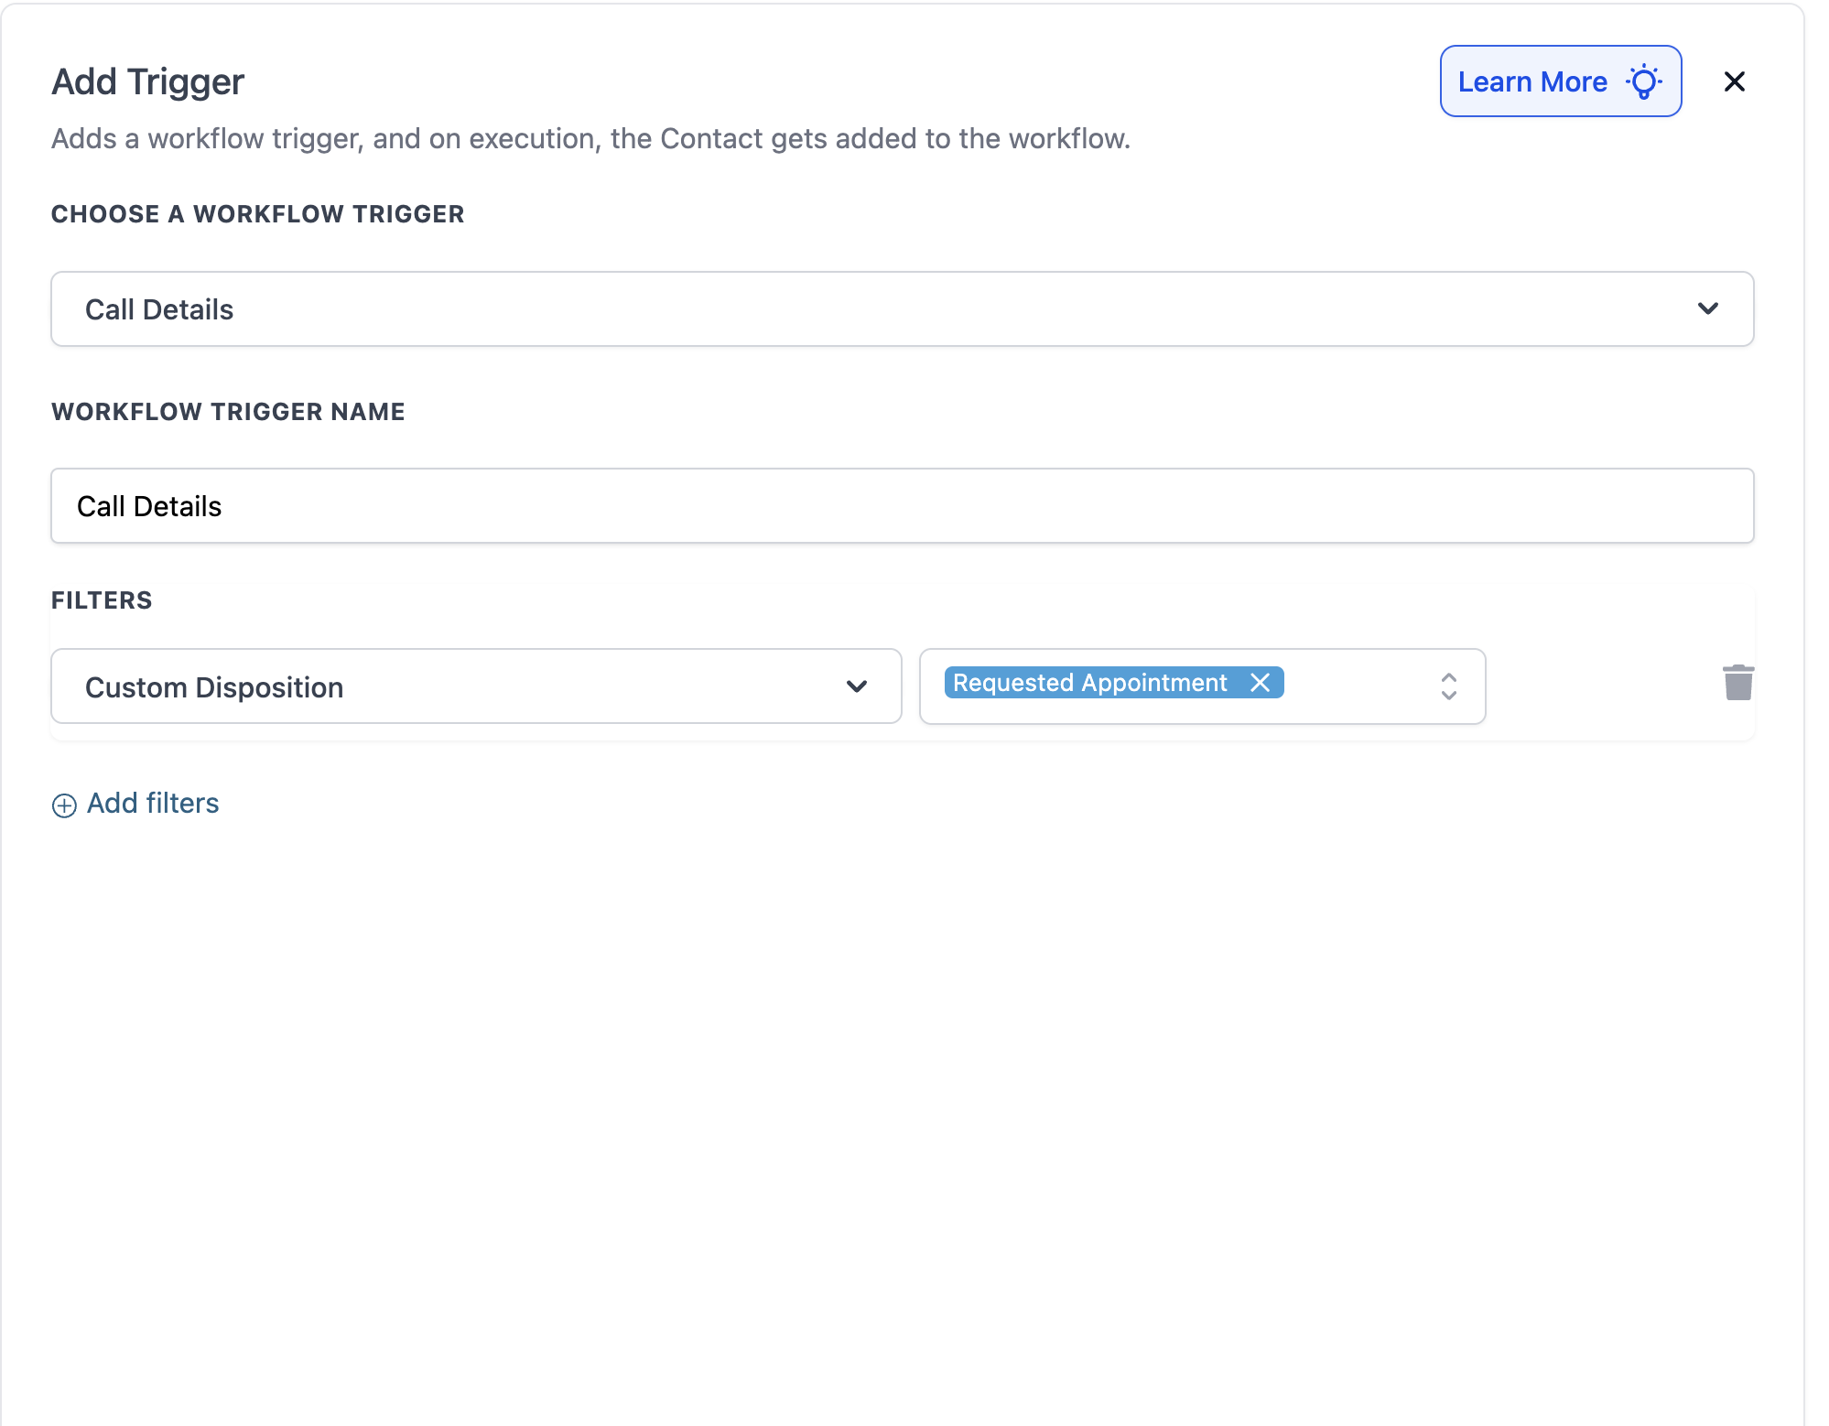
Task: Click the chevron arrow of the Custom Disposition dropdown
Action: tap(856, 686)
